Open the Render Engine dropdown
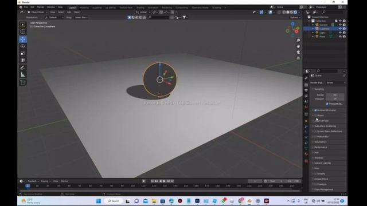Screen dimensions: 367x206 click(x=336, y=82)
